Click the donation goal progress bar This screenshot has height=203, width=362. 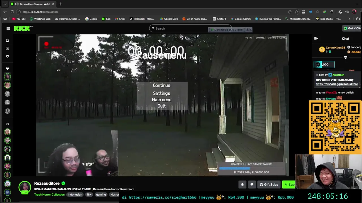pos(251,168)
